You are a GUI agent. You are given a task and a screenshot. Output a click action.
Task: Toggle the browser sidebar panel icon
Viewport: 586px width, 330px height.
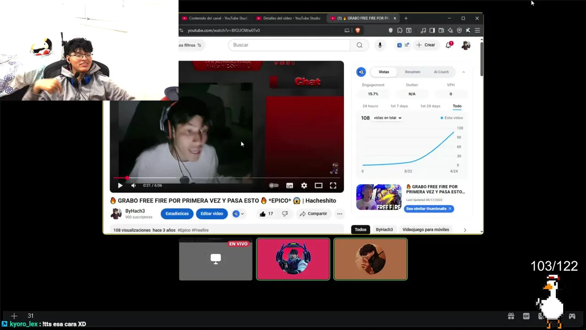point(432,30)
